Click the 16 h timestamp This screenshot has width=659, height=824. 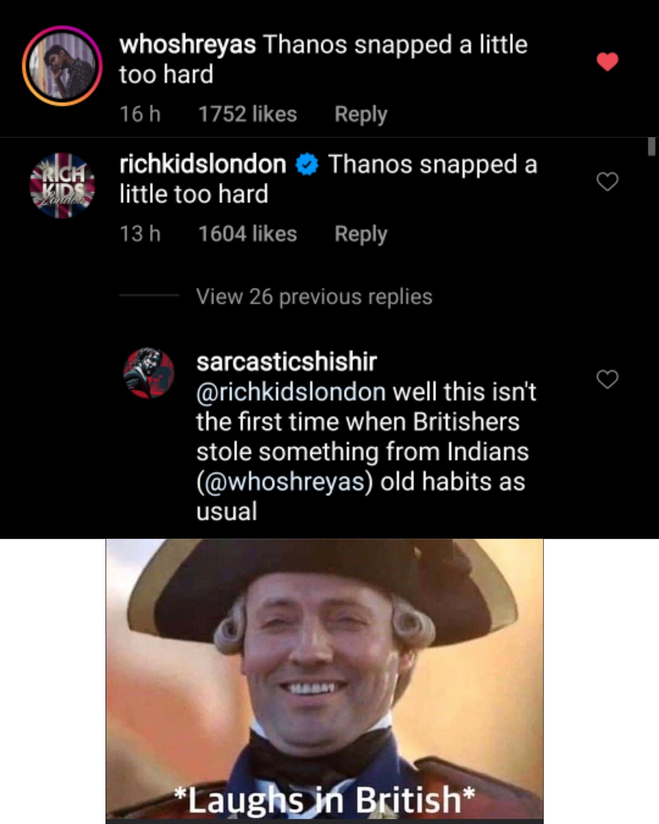[140, 114]
